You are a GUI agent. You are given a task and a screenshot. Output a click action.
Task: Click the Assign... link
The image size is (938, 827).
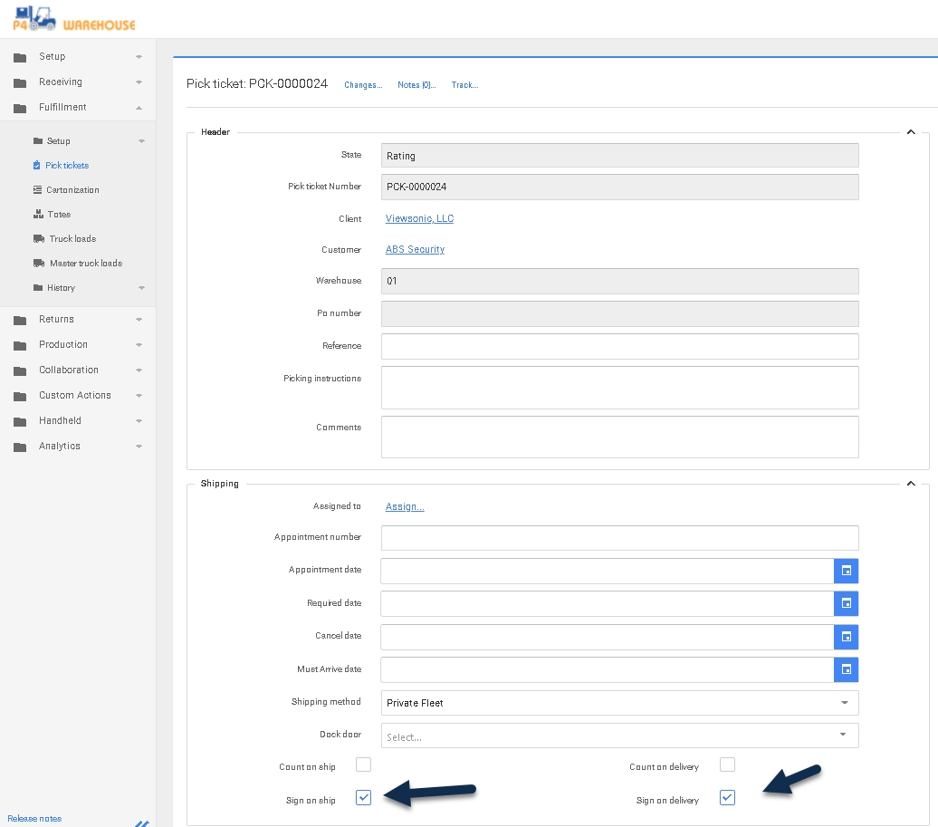405,507
